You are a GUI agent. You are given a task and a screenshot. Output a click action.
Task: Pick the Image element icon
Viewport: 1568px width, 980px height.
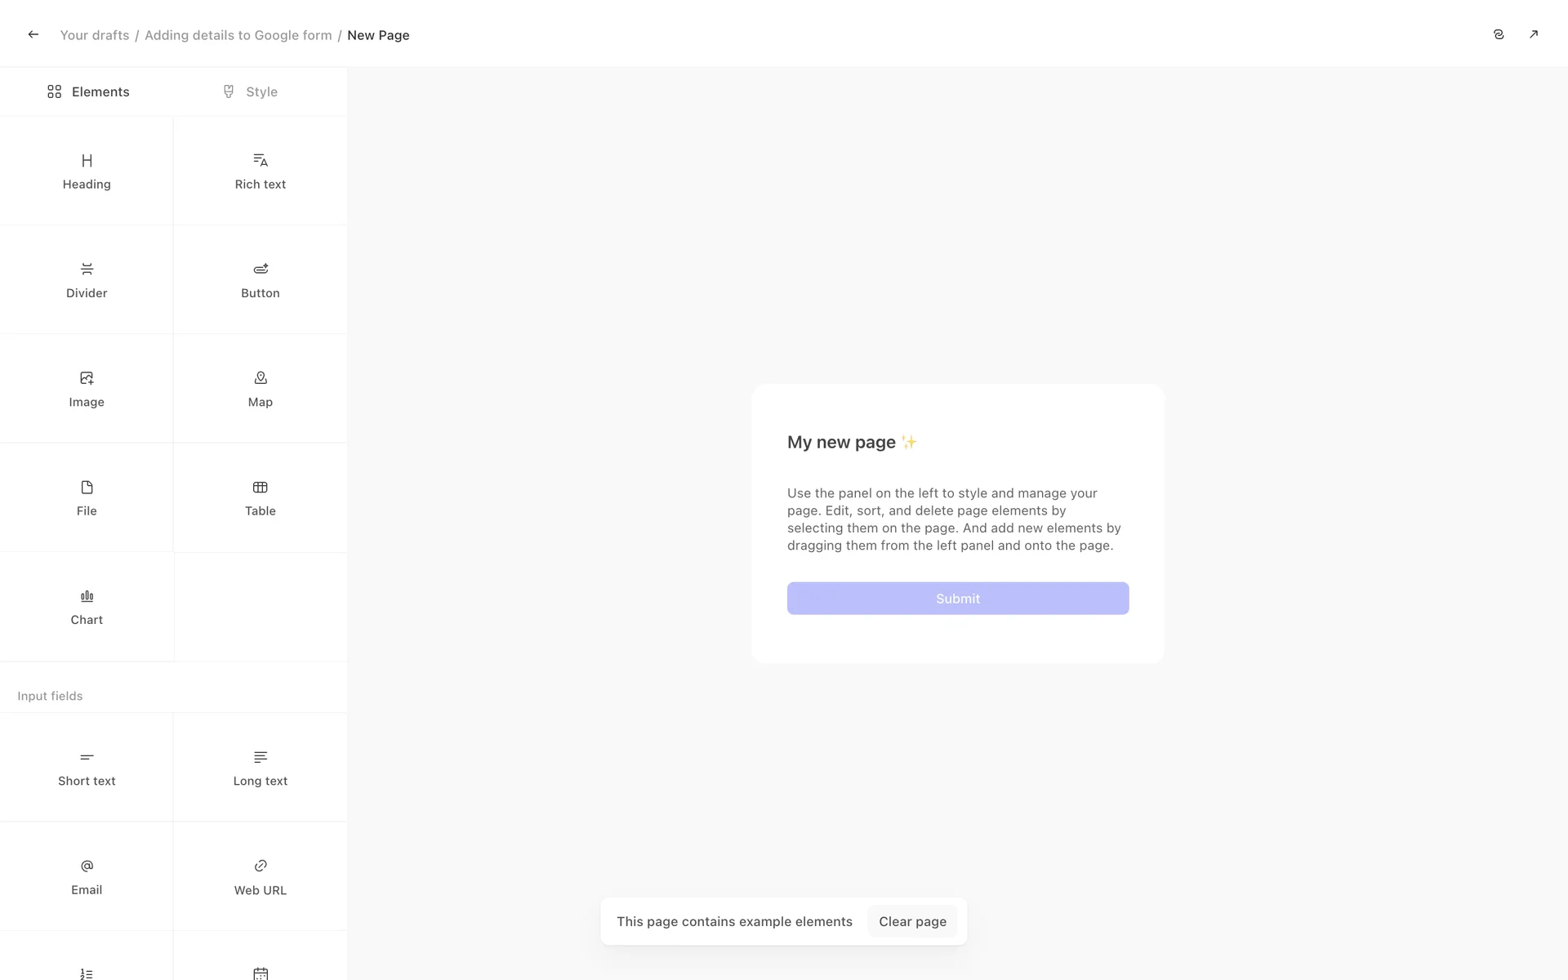(87, 378)
